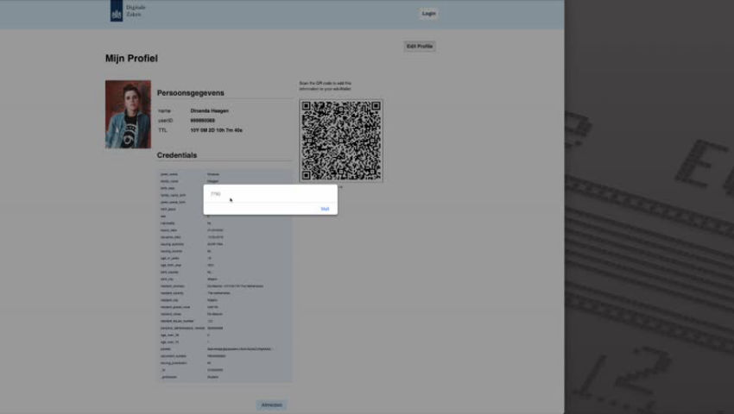Viewport: 734px width, 414px height.
Task: Click the scan QR code instruction text
Action: point(326,85)
